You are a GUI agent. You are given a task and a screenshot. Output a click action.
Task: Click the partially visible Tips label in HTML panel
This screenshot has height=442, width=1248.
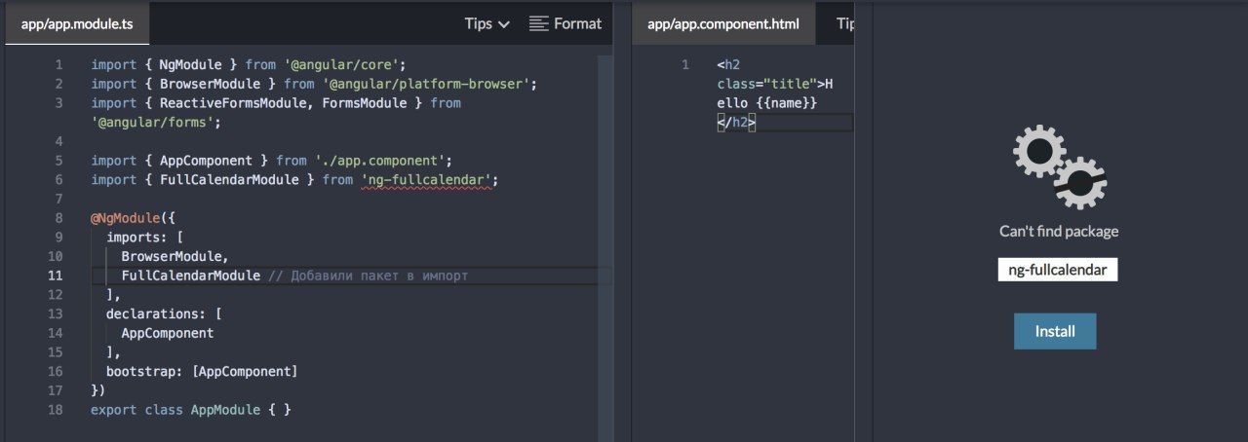pos(845,23)
